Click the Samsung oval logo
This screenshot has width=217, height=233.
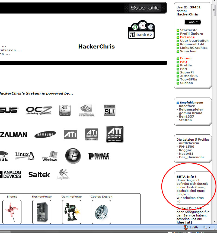(45, 134)
